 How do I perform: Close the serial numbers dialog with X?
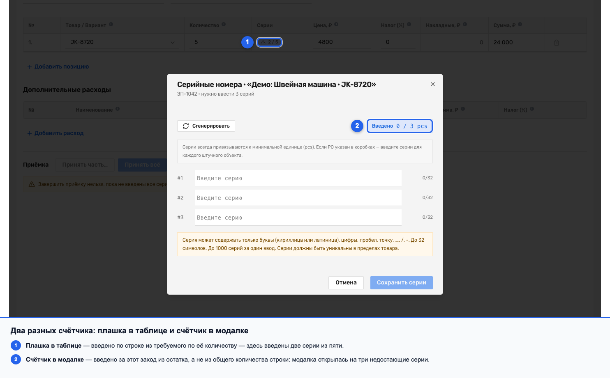[x=432, y=84]
